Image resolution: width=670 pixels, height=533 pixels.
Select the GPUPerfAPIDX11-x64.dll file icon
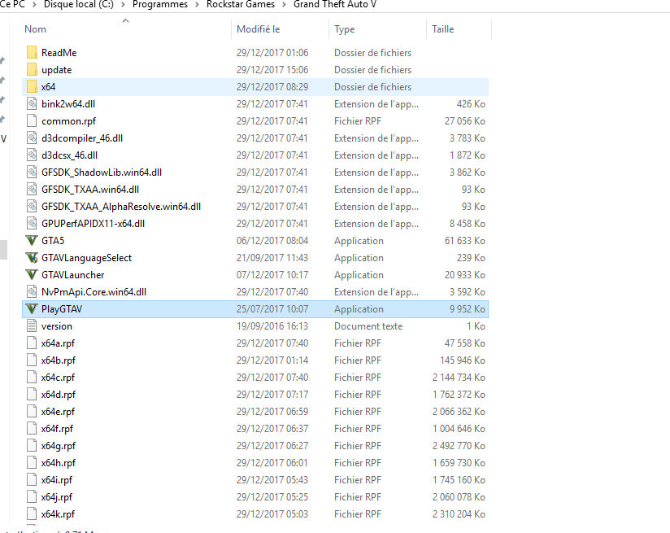click(x=32, y=224)
